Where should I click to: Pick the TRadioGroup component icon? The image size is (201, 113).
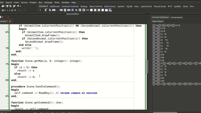click(95, 10)
